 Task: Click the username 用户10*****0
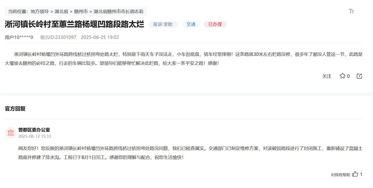19,37
